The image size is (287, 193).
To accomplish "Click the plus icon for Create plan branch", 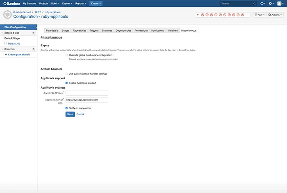I will click(x=6, y=55).
